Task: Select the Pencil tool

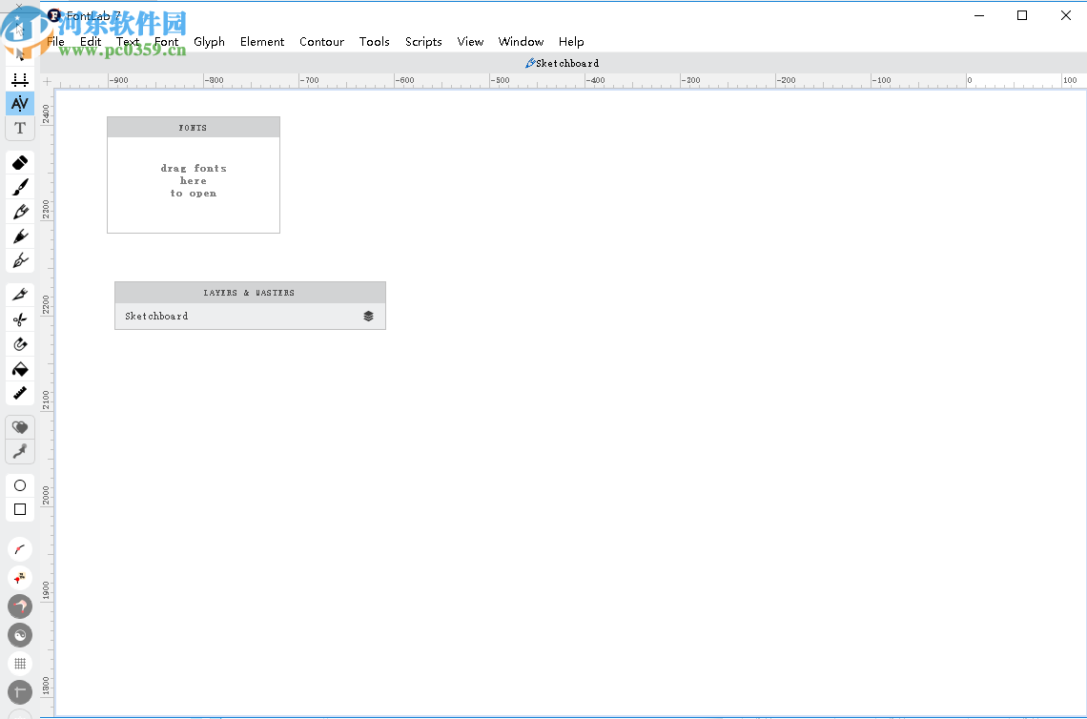Action: click(20, 212)
